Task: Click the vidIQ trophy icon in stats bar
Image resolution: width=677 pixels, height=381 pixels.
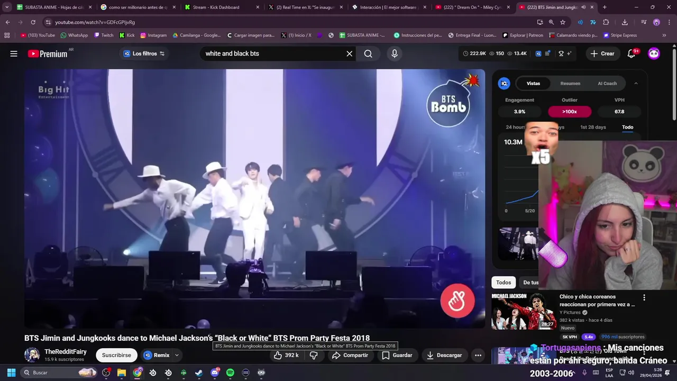Action: click(x=561, y=53)
